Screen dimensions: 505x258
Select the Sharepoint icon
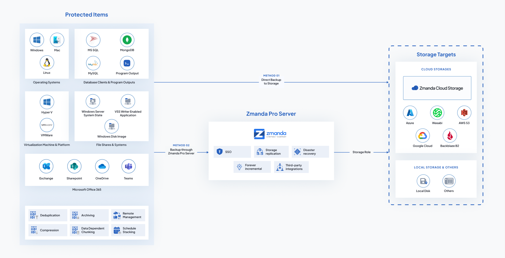(x=74, y=166)
